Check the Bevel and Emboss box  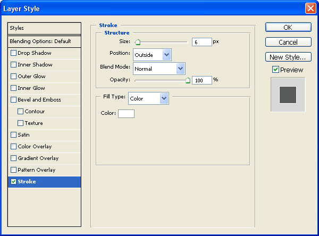click(x=13, y=100)
